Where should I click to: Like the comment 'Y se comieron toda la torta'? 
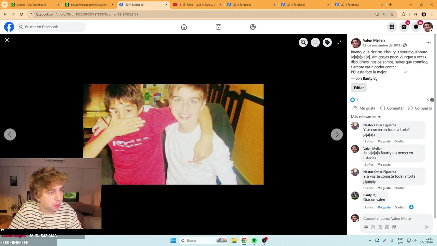click(384, 141)
